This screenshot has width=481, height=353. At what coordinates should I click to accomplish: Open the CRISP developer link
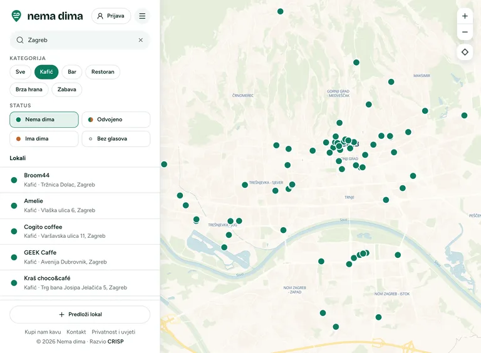tap(115, 341)
